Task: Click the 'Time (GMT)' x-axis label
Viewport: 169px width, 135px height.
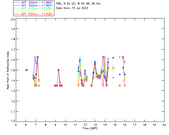Action: click(90, 128)
